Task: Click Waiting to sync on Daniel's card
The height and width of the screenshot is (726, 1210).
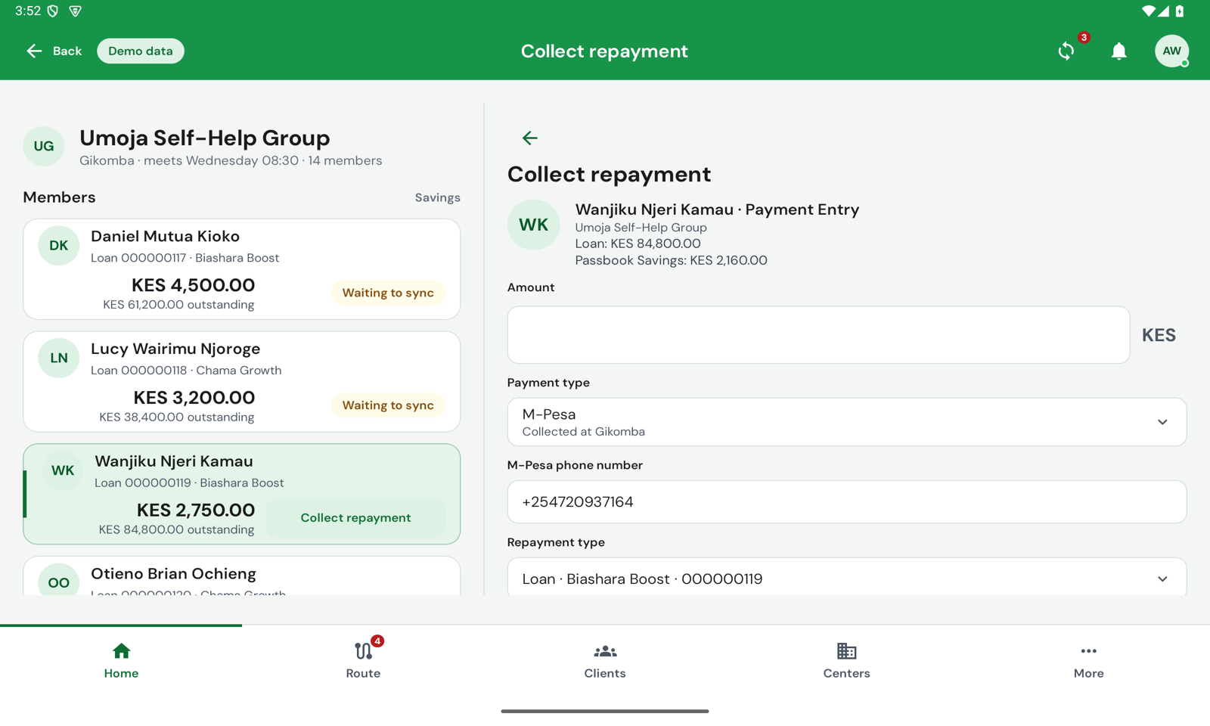Action: 388,293
